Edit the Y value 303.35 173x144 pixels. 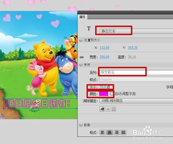[133, 48]
